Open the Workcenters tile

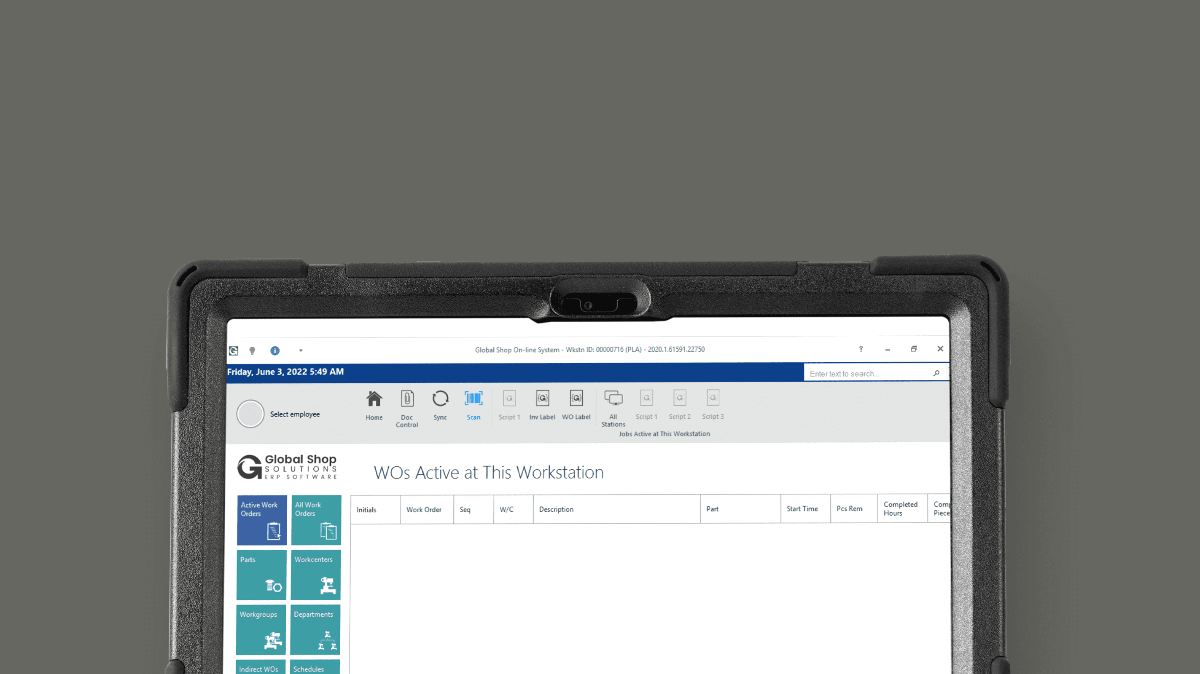315,575
